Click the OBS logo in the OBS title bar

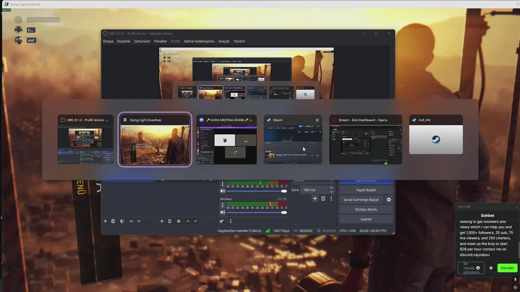[106, 33]
